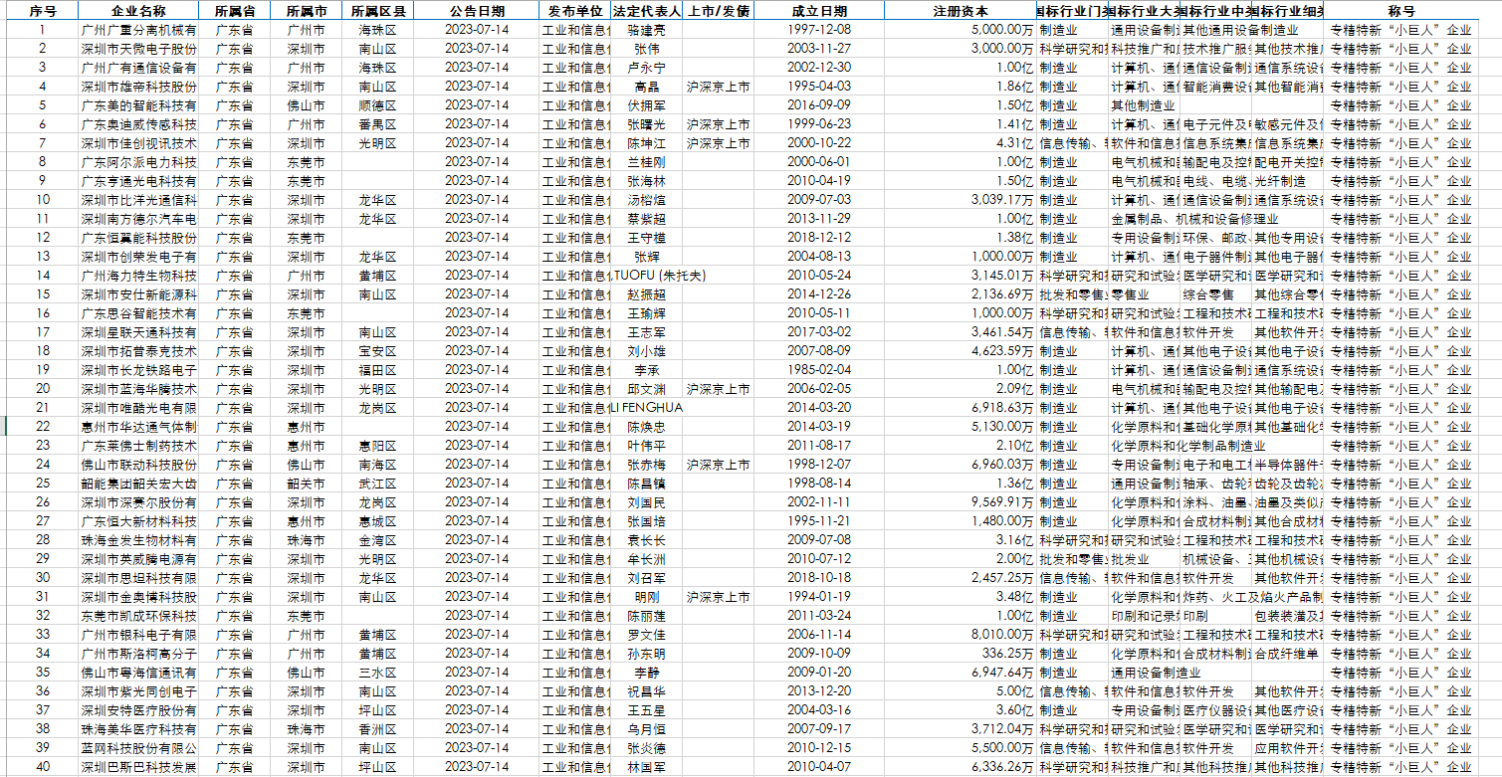Click 顺德区 district cell
The width and height of the screenshot is (1502, 777).
(377, 105)
